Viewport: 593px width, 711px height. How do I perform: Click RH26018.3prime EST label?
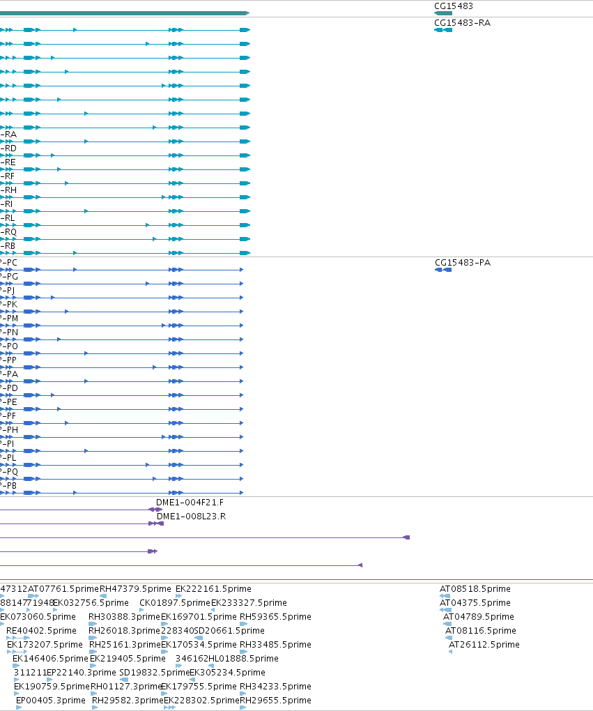pos(124,632)
